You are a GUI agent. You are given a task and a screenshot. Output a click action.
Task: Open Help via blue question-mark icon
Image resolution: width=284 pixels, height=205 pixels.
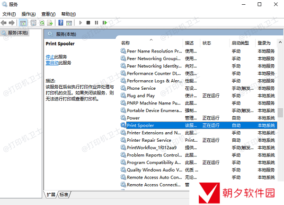coord(61,22)
